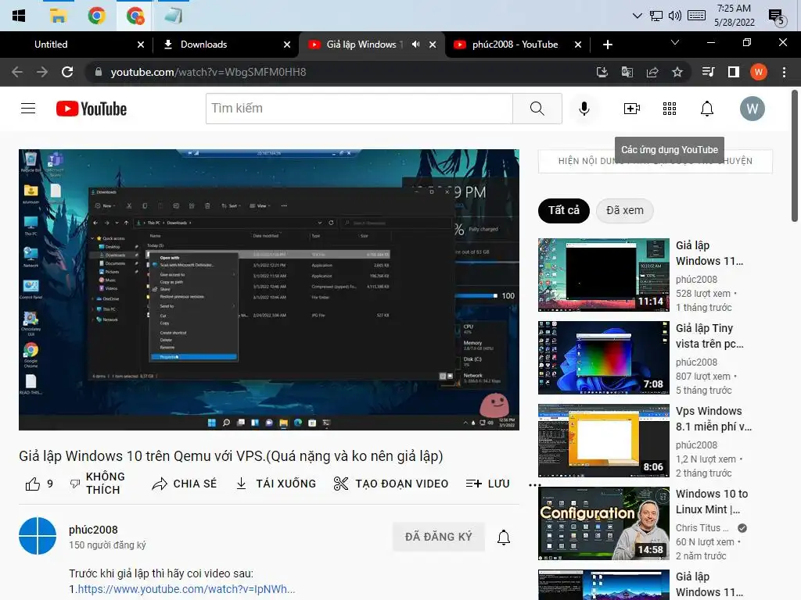The width and height of the screenshot is (801, 600).
Task: Open the touch keyboard tray icon
Action: (x=696, y=16)
